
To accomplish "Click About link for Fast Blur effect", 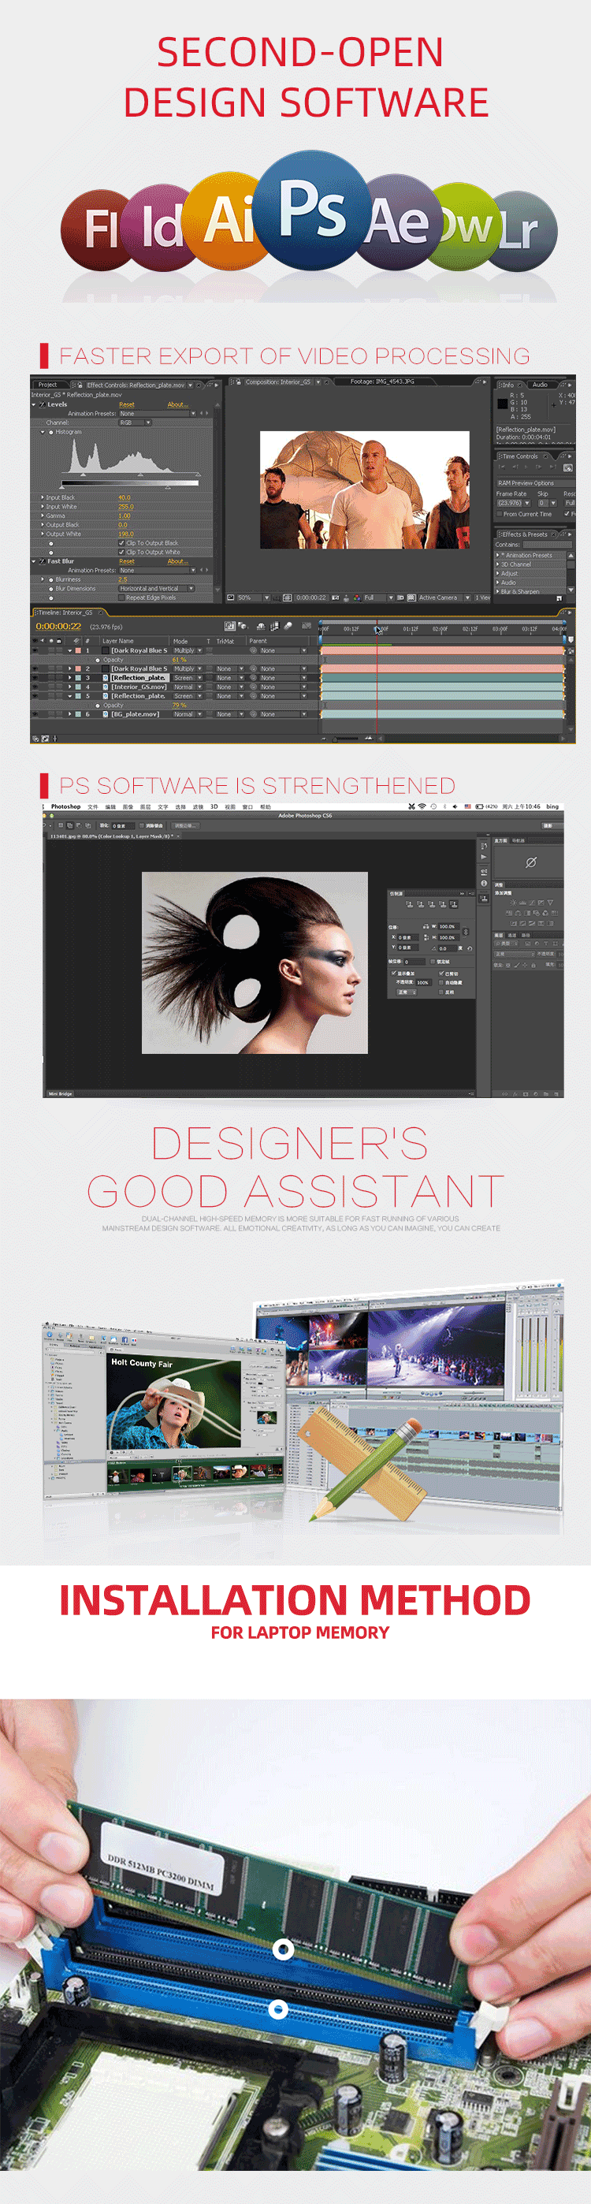I will [x=177, y=561].
